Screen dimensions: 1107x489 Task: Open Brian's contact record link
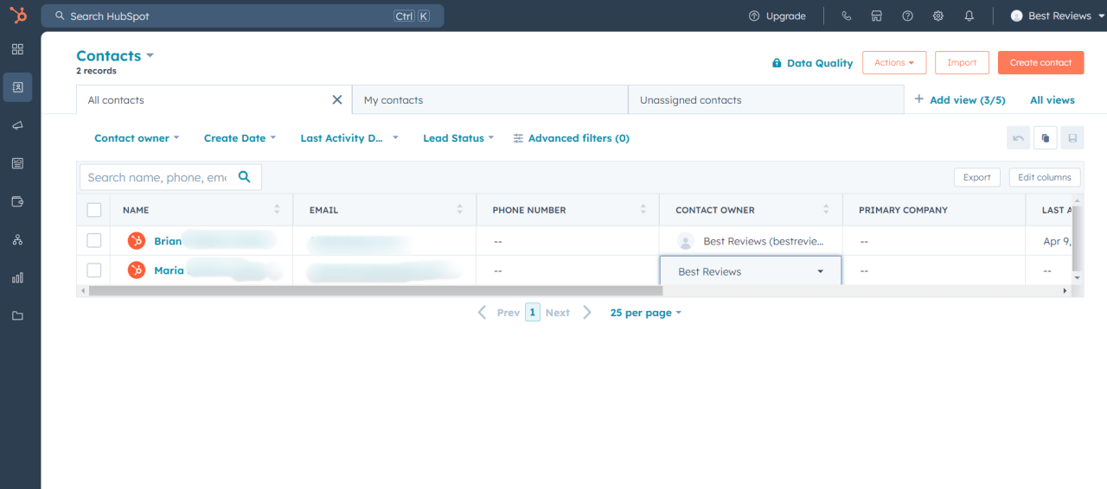pos(168,241)
